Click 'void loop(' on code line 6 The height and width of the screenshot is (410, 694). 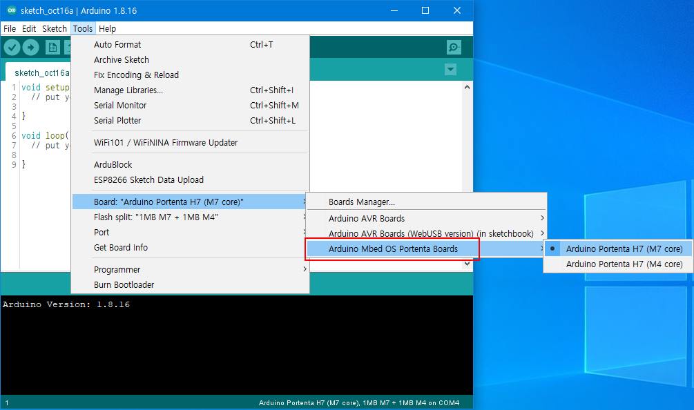[x=45, y=136]
